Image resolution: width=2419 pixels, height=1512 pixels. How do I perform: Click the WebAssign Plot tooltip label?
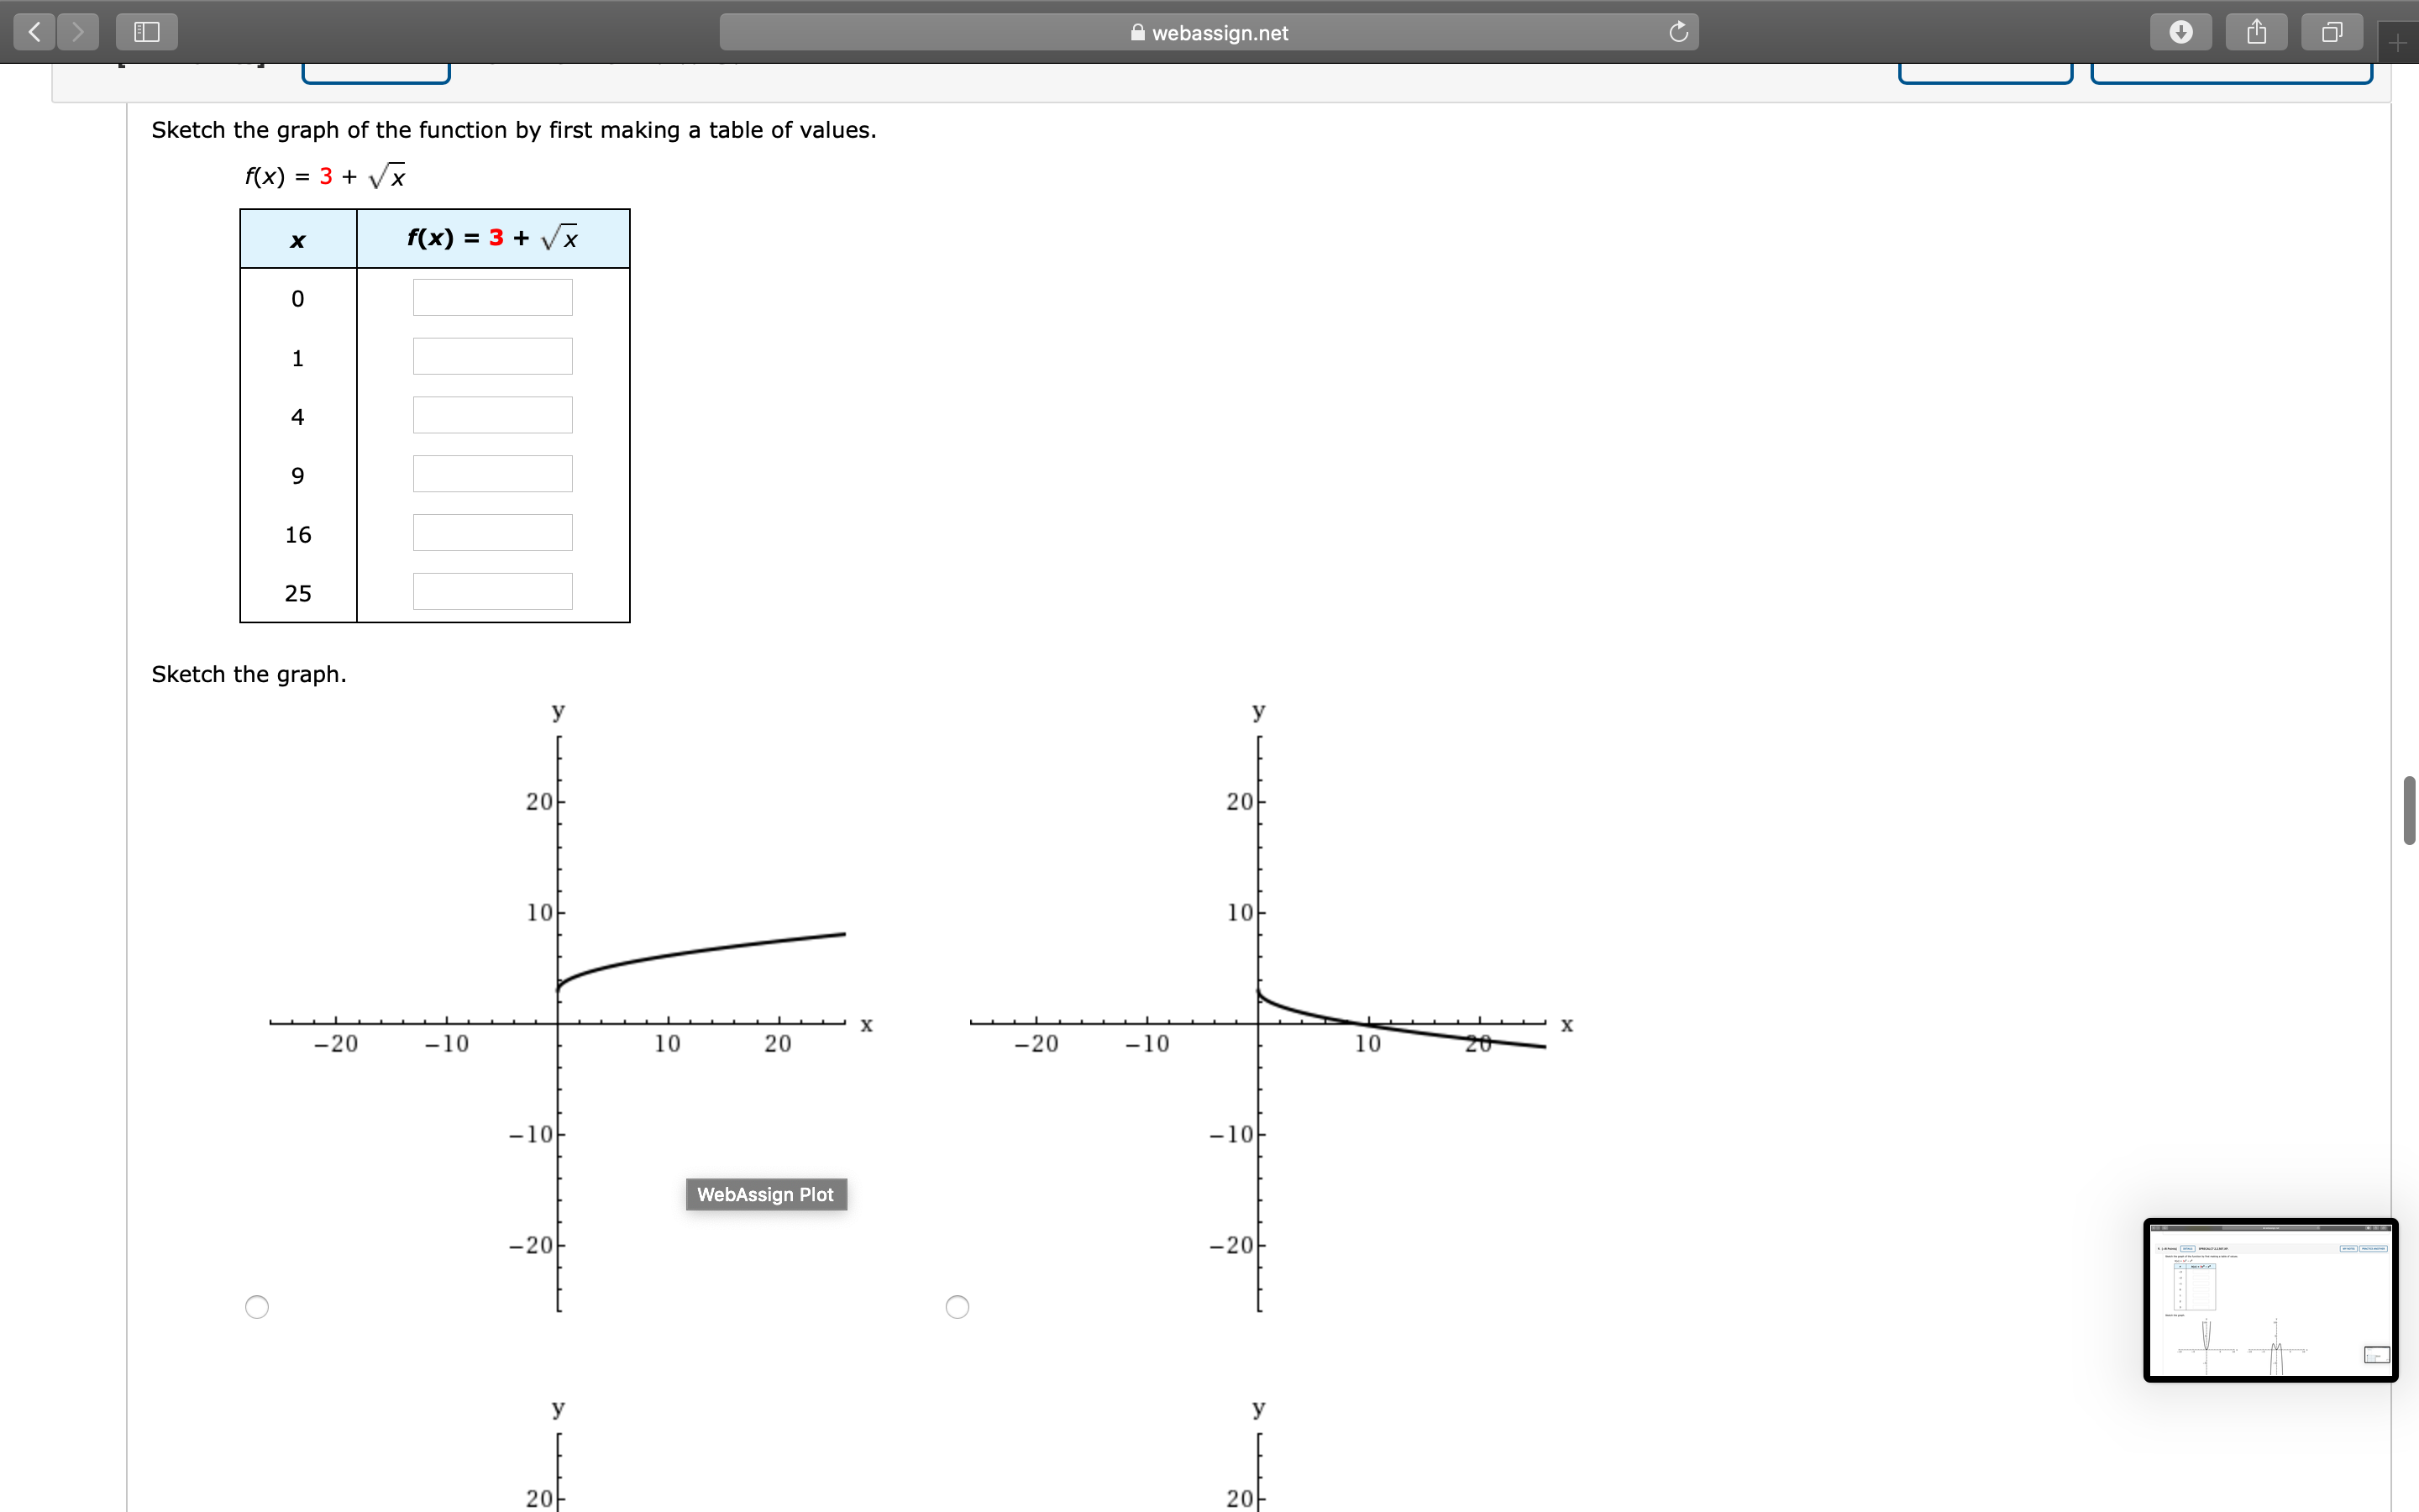pyautogui.click(x=766, y=1194)
